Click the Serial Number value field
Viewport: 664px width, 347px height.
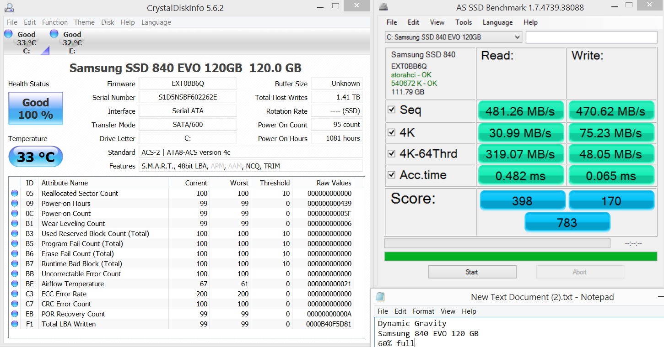[188, 97]
